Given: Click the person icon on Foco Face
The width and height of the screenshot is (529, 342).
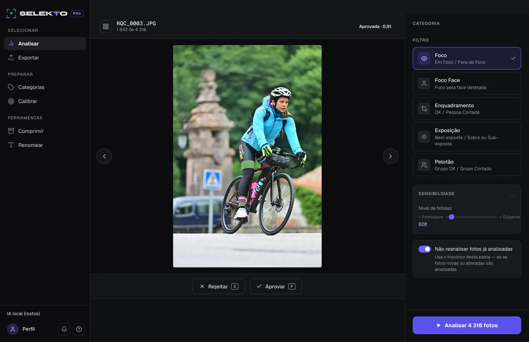Looking at the screenshot, I should click(424, 83).
